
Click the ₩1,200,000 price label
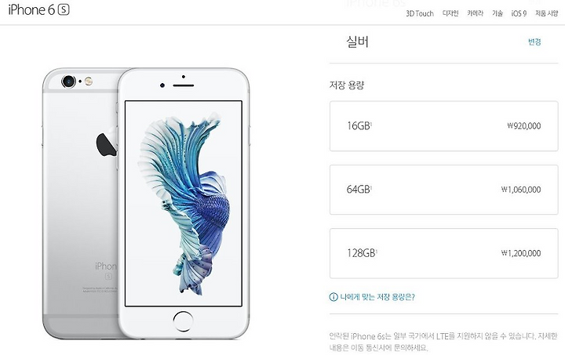coord(521,253)
